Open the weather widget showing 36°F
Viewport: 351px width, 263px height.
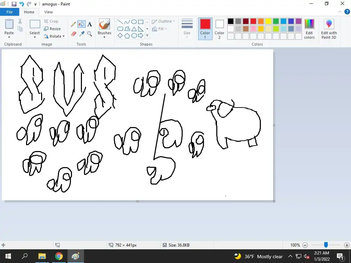click(x=258, y=256)
